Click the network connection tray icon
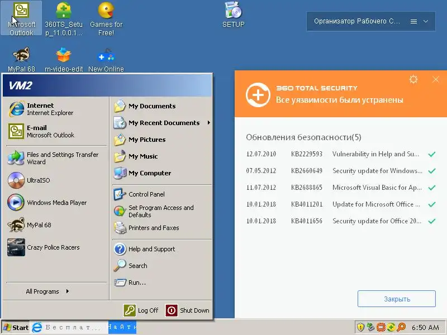 tap(370, 327)
